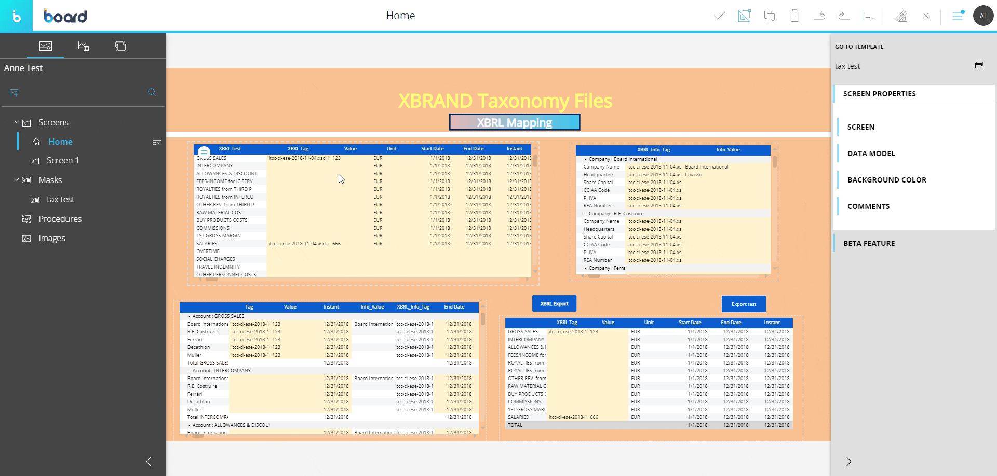This screenshot has width=997, height=476.
Task: Expand the Background Color section
Action: 886,180
